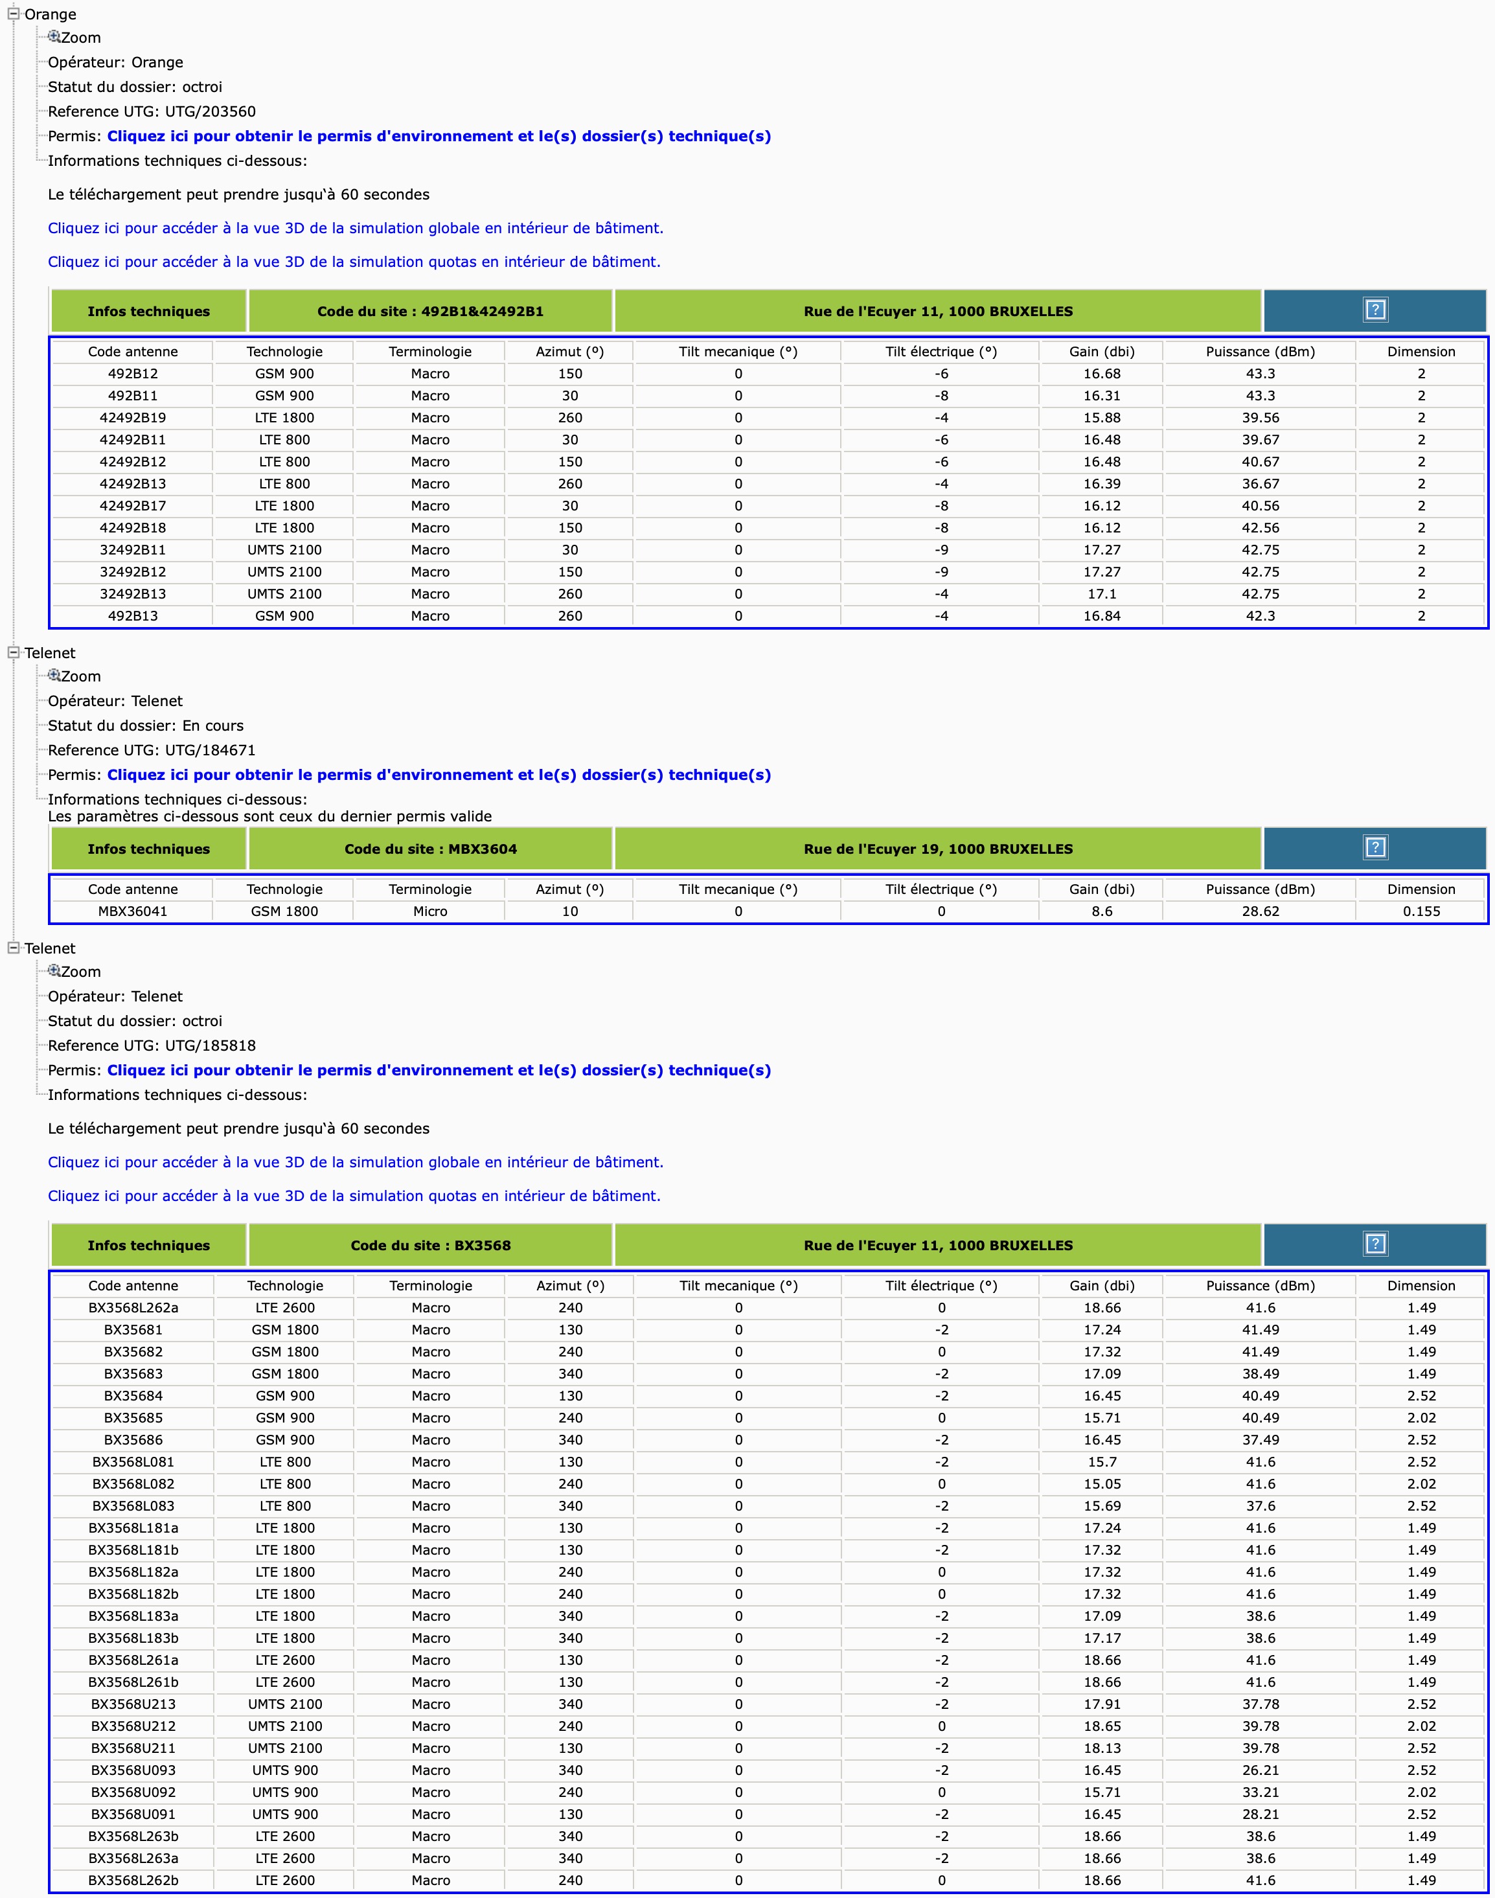
Task: Select 'Reference UTG: UTG/185818' row
Action: [x=152, y=1046]
